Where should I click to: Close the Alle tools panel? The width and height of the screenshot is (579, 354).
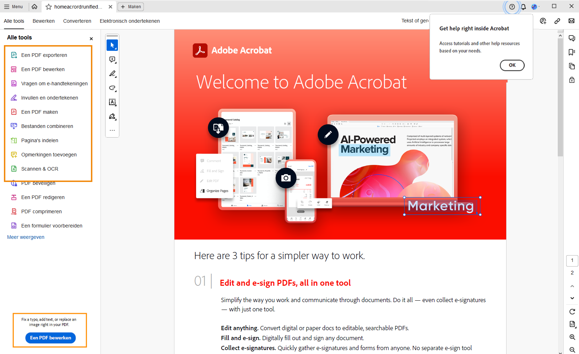91,39
